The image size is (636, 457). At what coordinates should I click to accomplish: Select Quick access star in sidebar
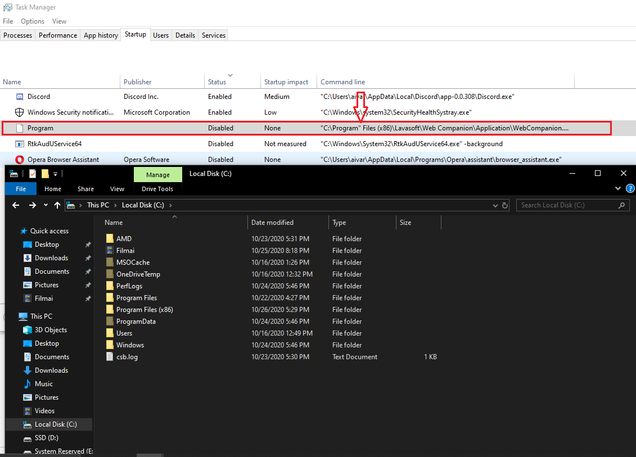tap(24, 230)
